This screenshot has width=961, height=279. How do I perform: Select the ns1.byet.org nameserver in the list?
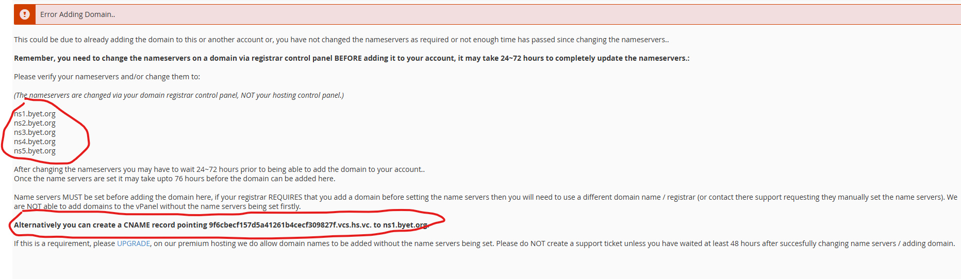[x=35, y=114]
